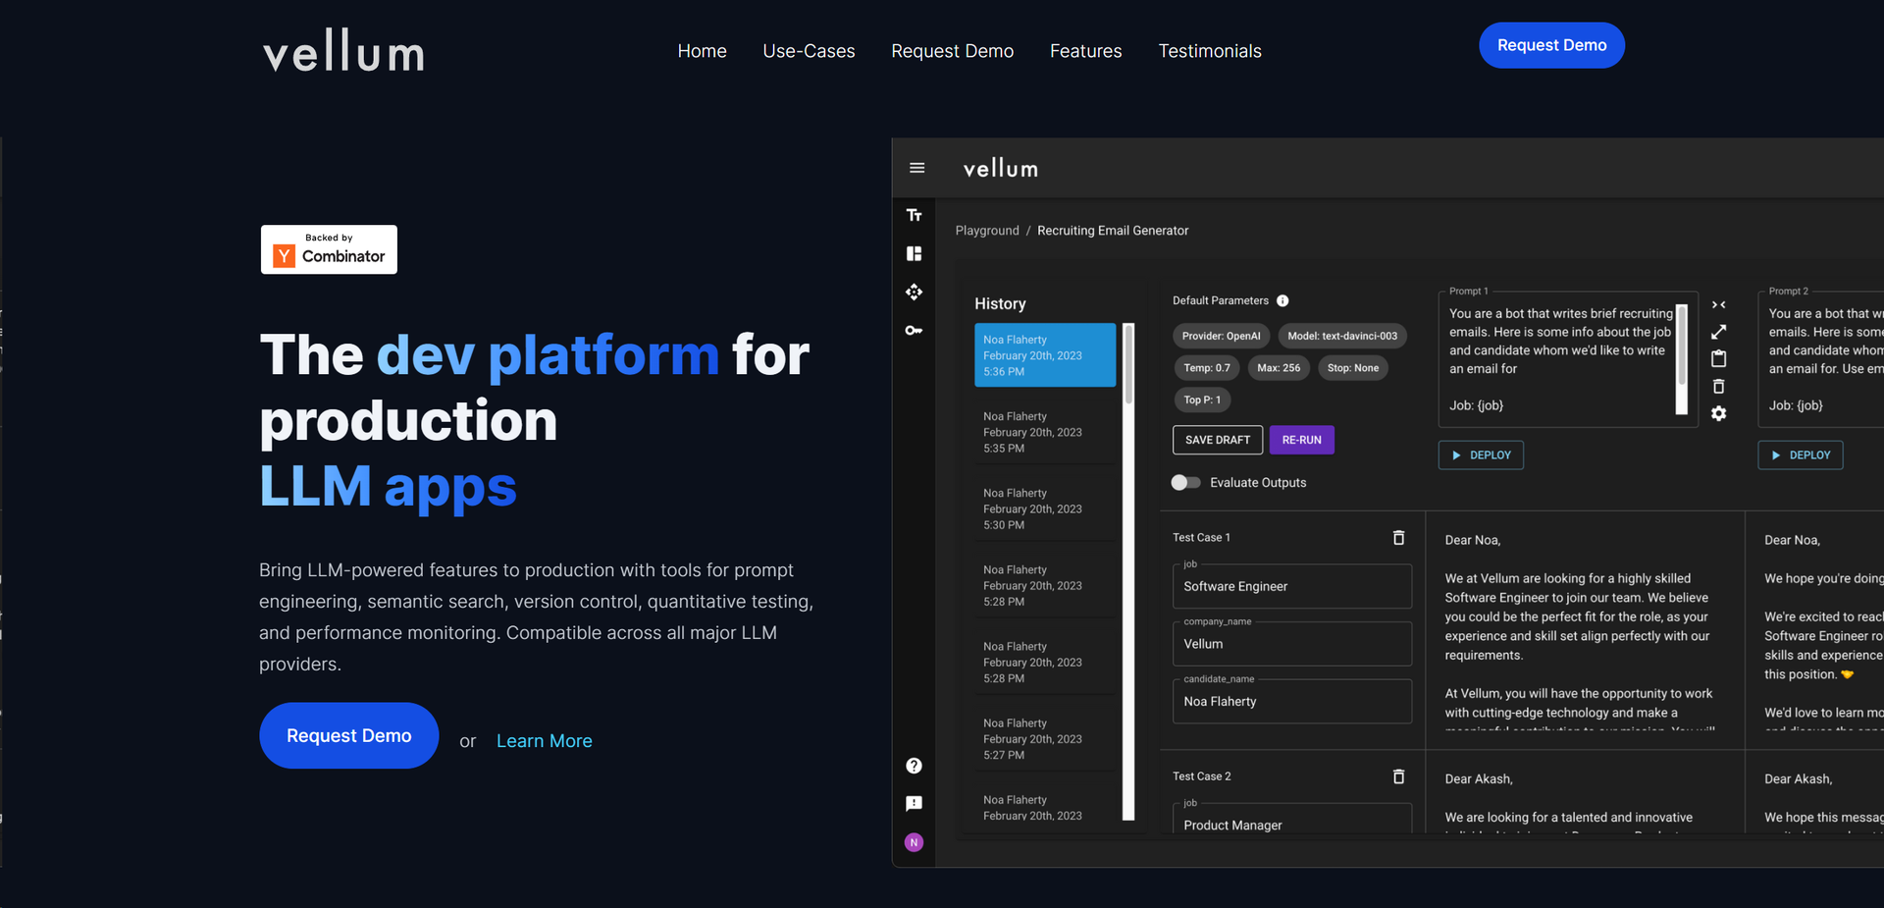Open the layout grid icon in the sidebar
The image size is (1884, 908).
pyautogui.click(x=914, y=253)
